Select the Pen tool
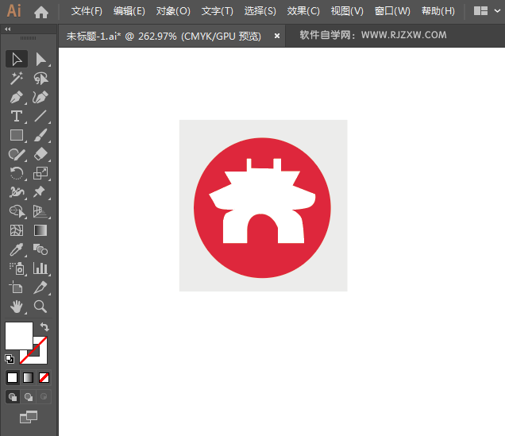 pos(17,97)
